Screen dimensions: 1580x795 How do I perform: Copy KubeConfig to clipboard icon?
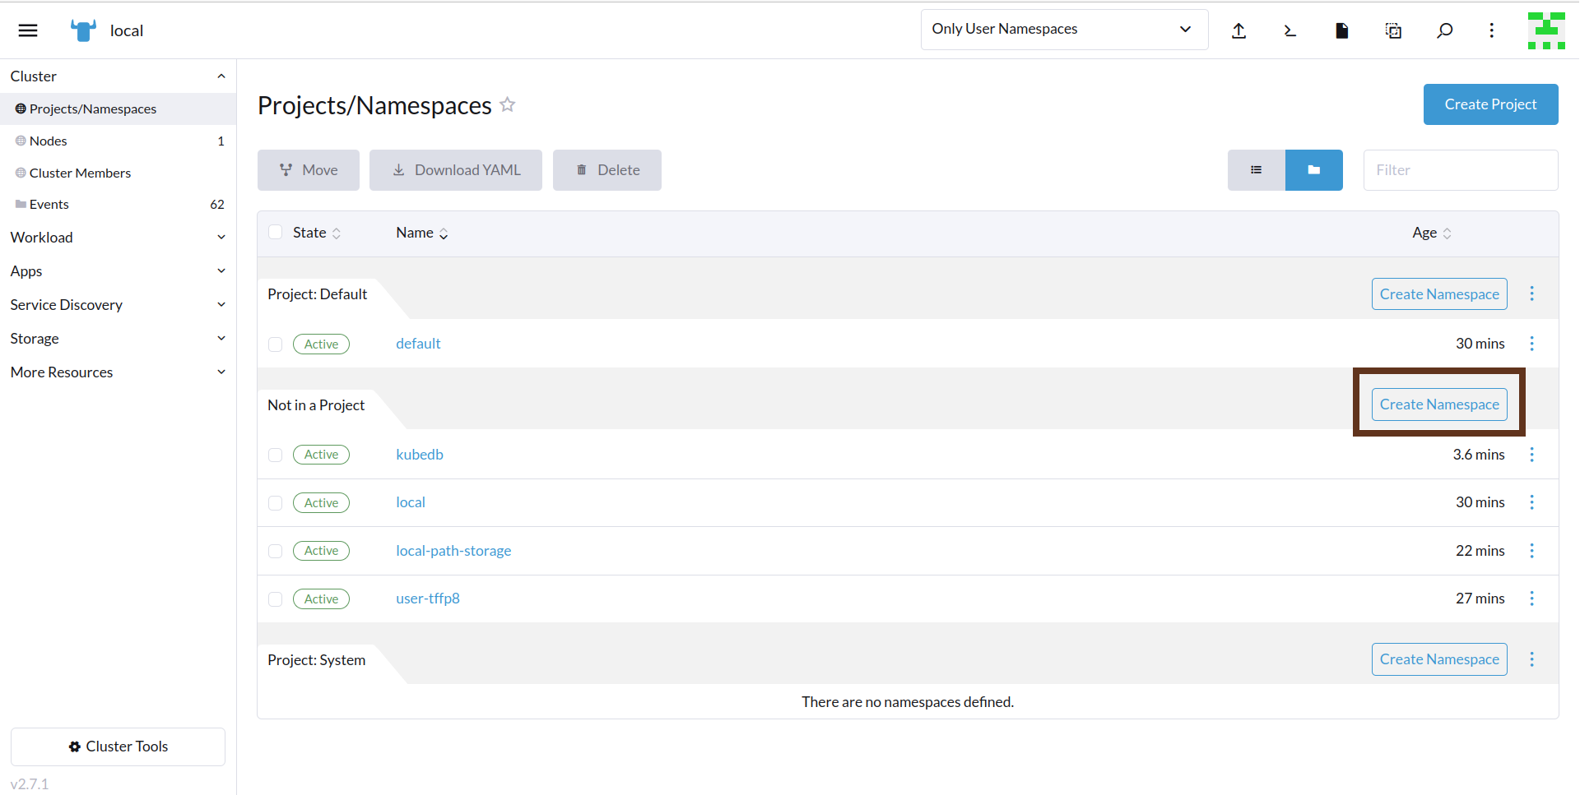click(x=1393, y=30)
